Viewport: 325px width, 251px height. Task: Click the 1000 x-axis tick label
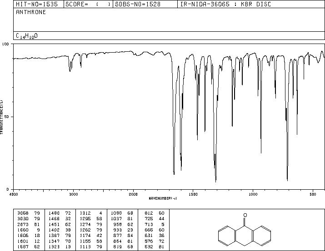(x=253, y=194)
